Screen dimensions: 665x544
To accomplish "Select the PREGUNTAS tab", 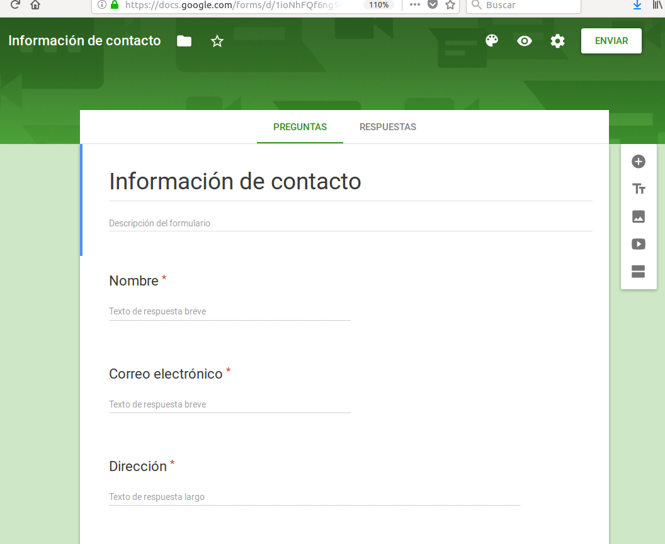I will point(300,127).
